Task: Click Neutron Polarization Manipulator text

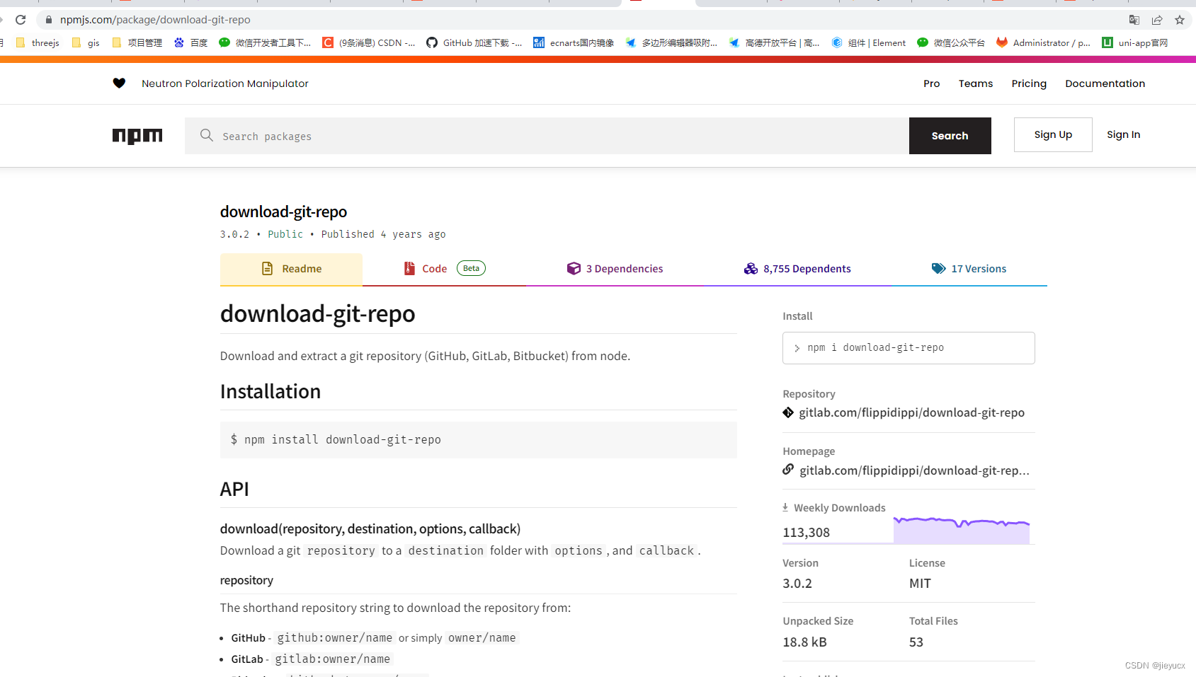Action: [x=225, y=83]
